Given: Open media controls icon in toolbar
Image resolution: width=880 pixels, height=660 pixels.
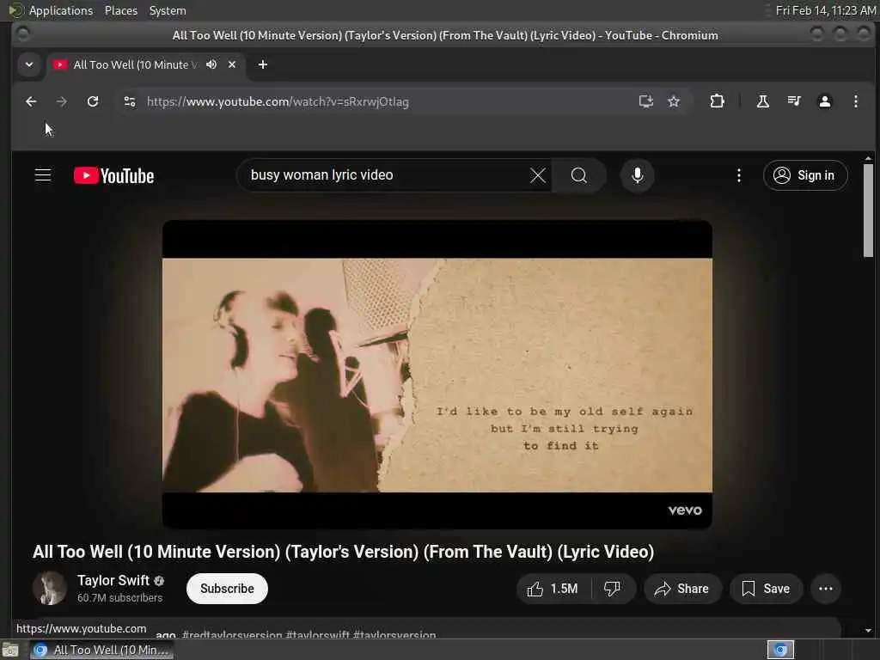Looking at the screenshot, I should pyautogui.click(x=793, y=101).
